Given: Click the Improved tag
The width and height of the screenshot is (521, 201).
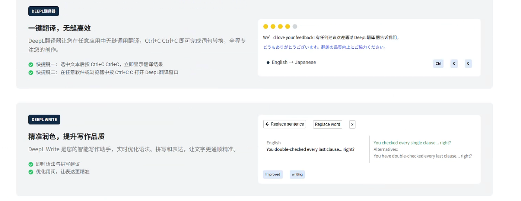Looking at the screenshot, I should pos(273,175).
